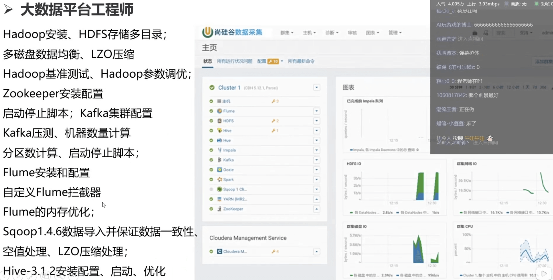Expand the Impala service actions dropdown
This screenshot has height=280, width=553.
click(316, 150)
